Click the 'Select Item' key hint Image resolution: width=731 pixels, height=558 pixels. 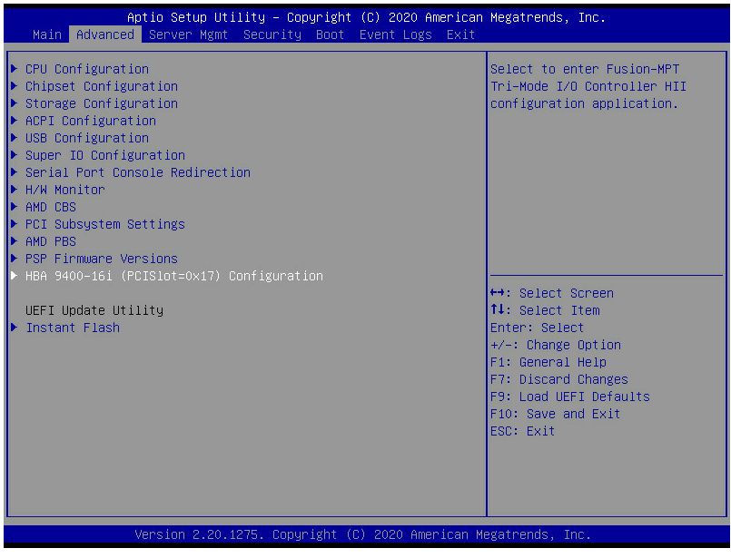545,310
